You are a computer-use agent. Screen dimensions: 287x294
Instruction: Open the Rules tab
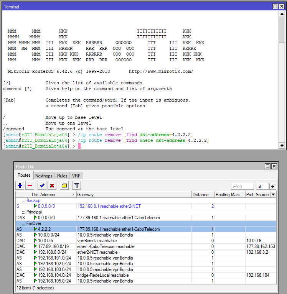click(x=62, y=176)
